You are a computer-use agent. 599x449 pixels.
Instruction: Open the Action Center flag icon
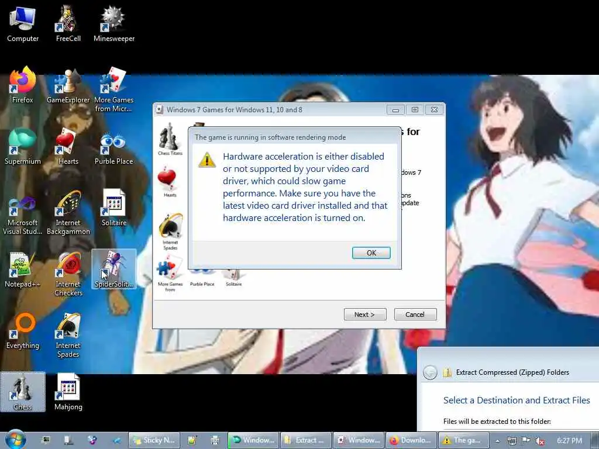point(526,440)
